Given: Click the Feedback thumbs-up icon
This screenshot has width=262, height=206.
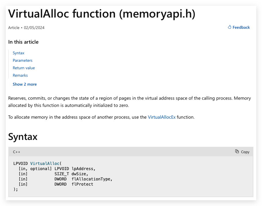Looking at the screenshot, I should (x=230, y=27).
